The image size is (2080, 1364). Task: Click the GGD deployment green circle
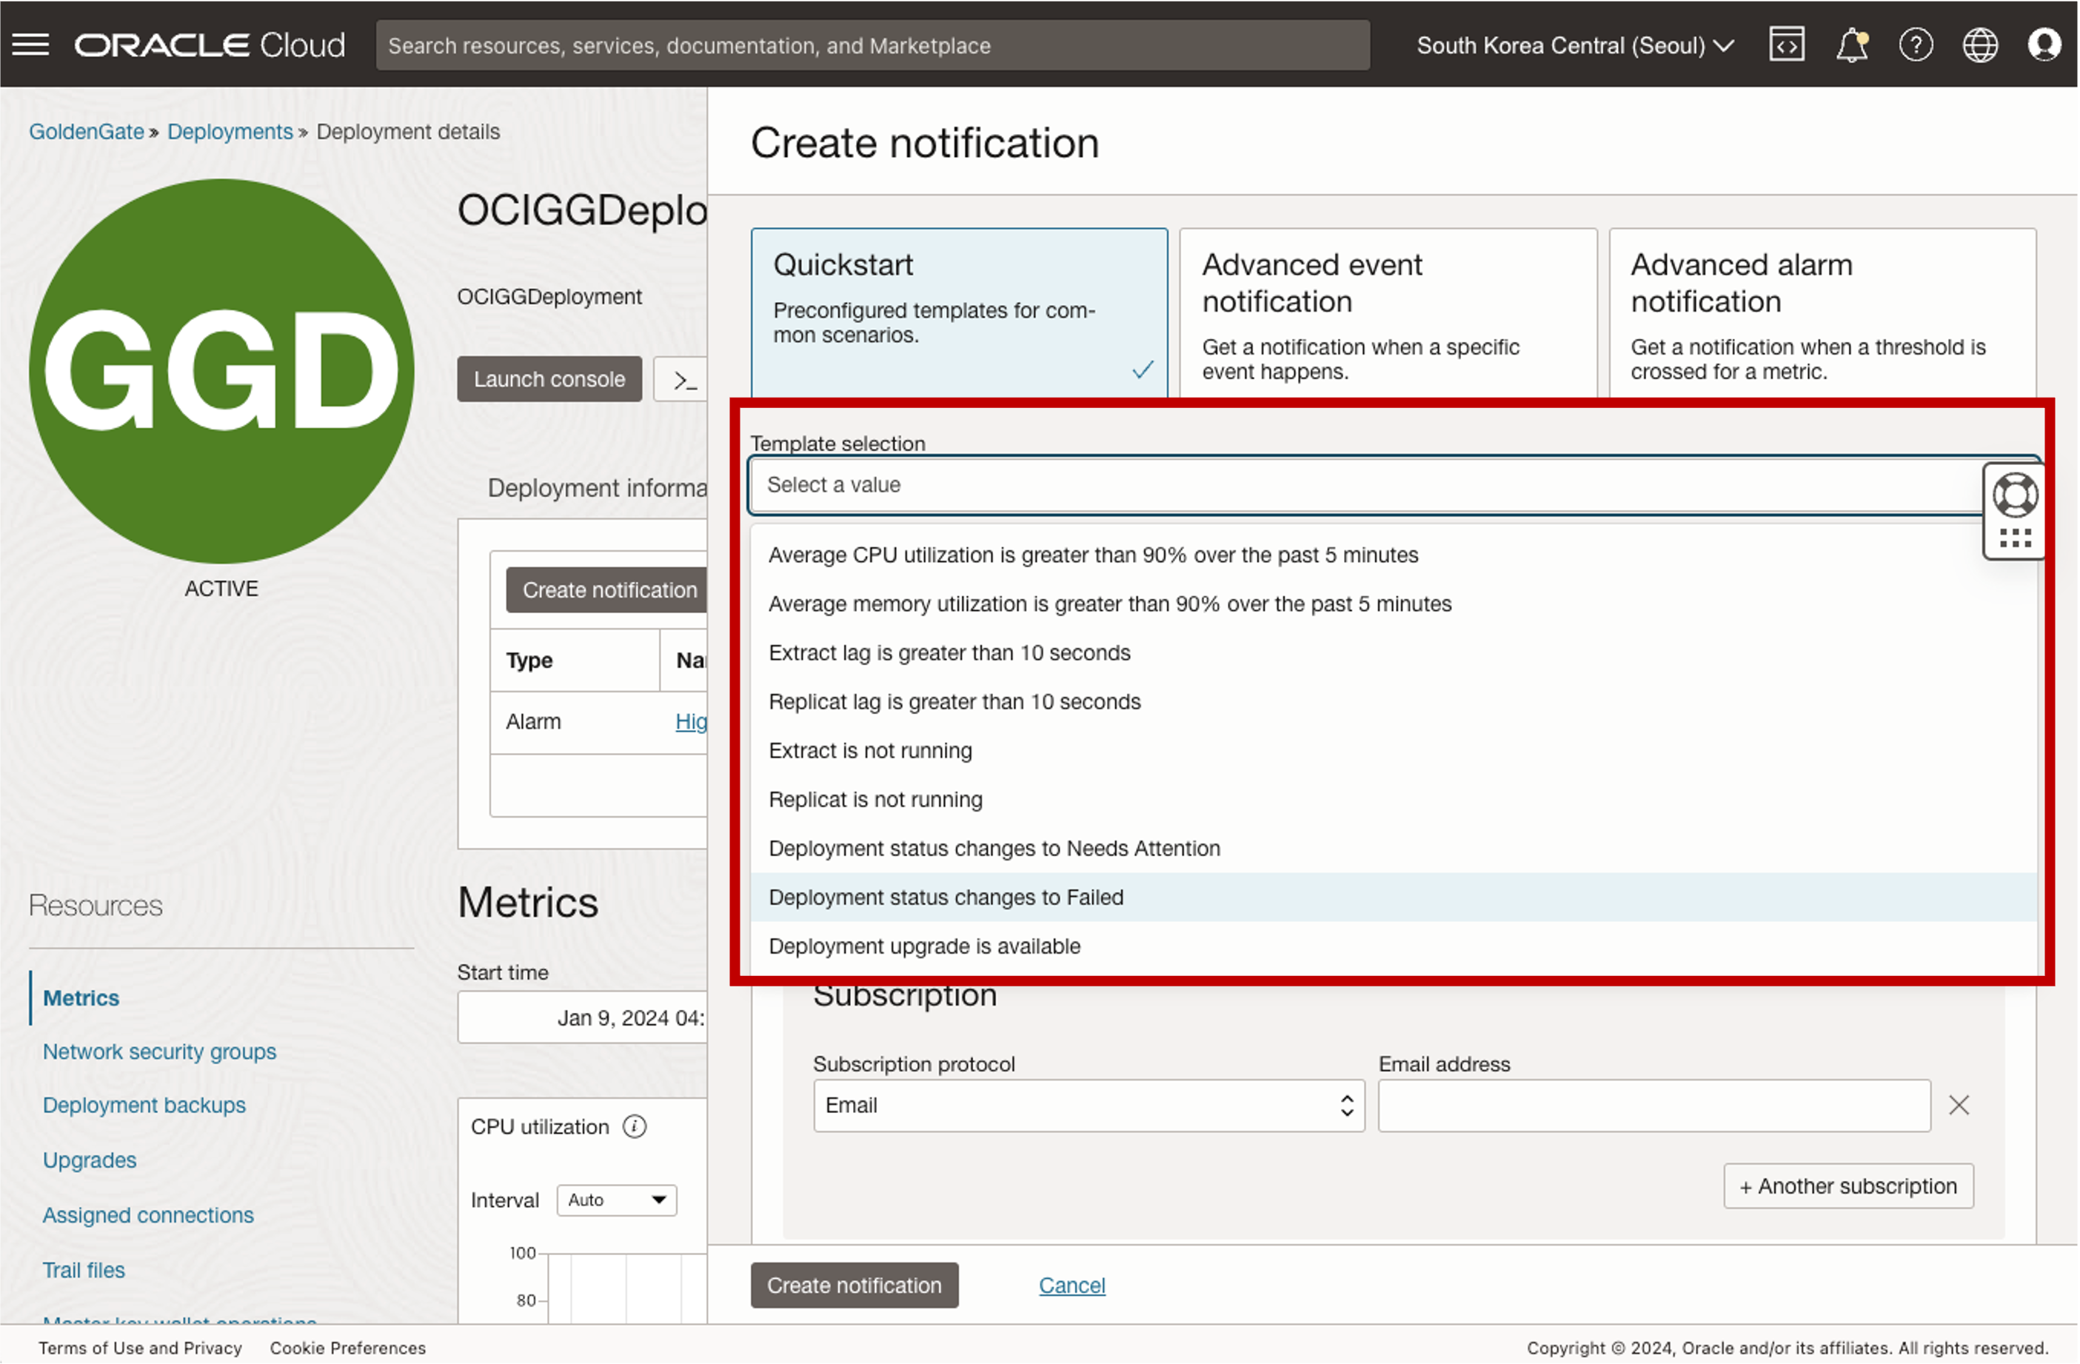221,372
